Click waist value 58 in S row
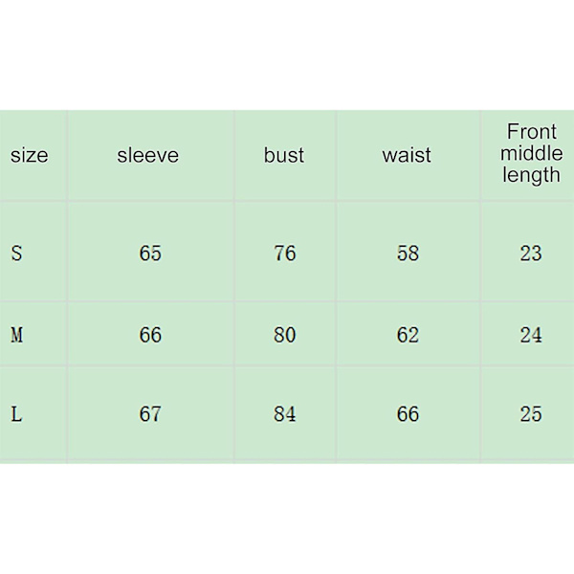Image resolution: width=574 pixels, height=574 pixels. pos(408,254)
